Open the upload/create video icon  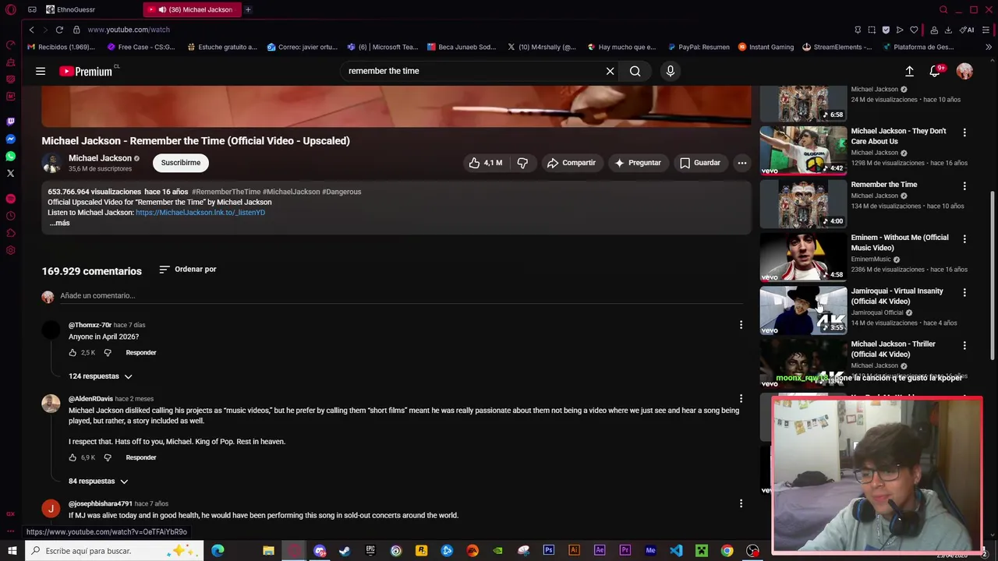point(909,71)
